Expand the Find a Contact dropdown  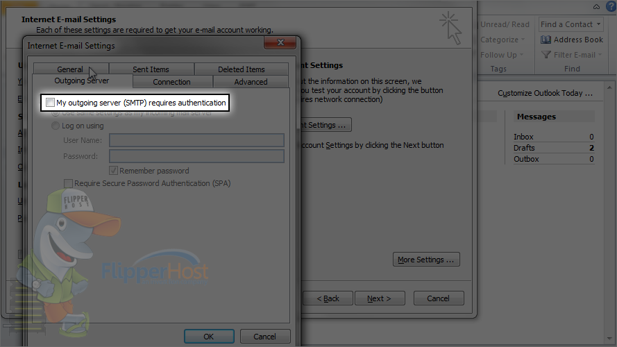tap(598, 24)
